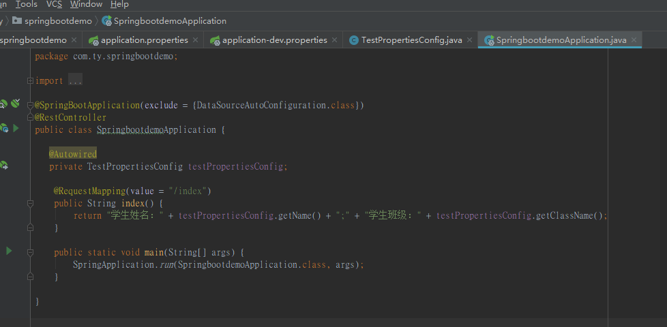Click the collapsed import ellipsis placeholder

75,80
